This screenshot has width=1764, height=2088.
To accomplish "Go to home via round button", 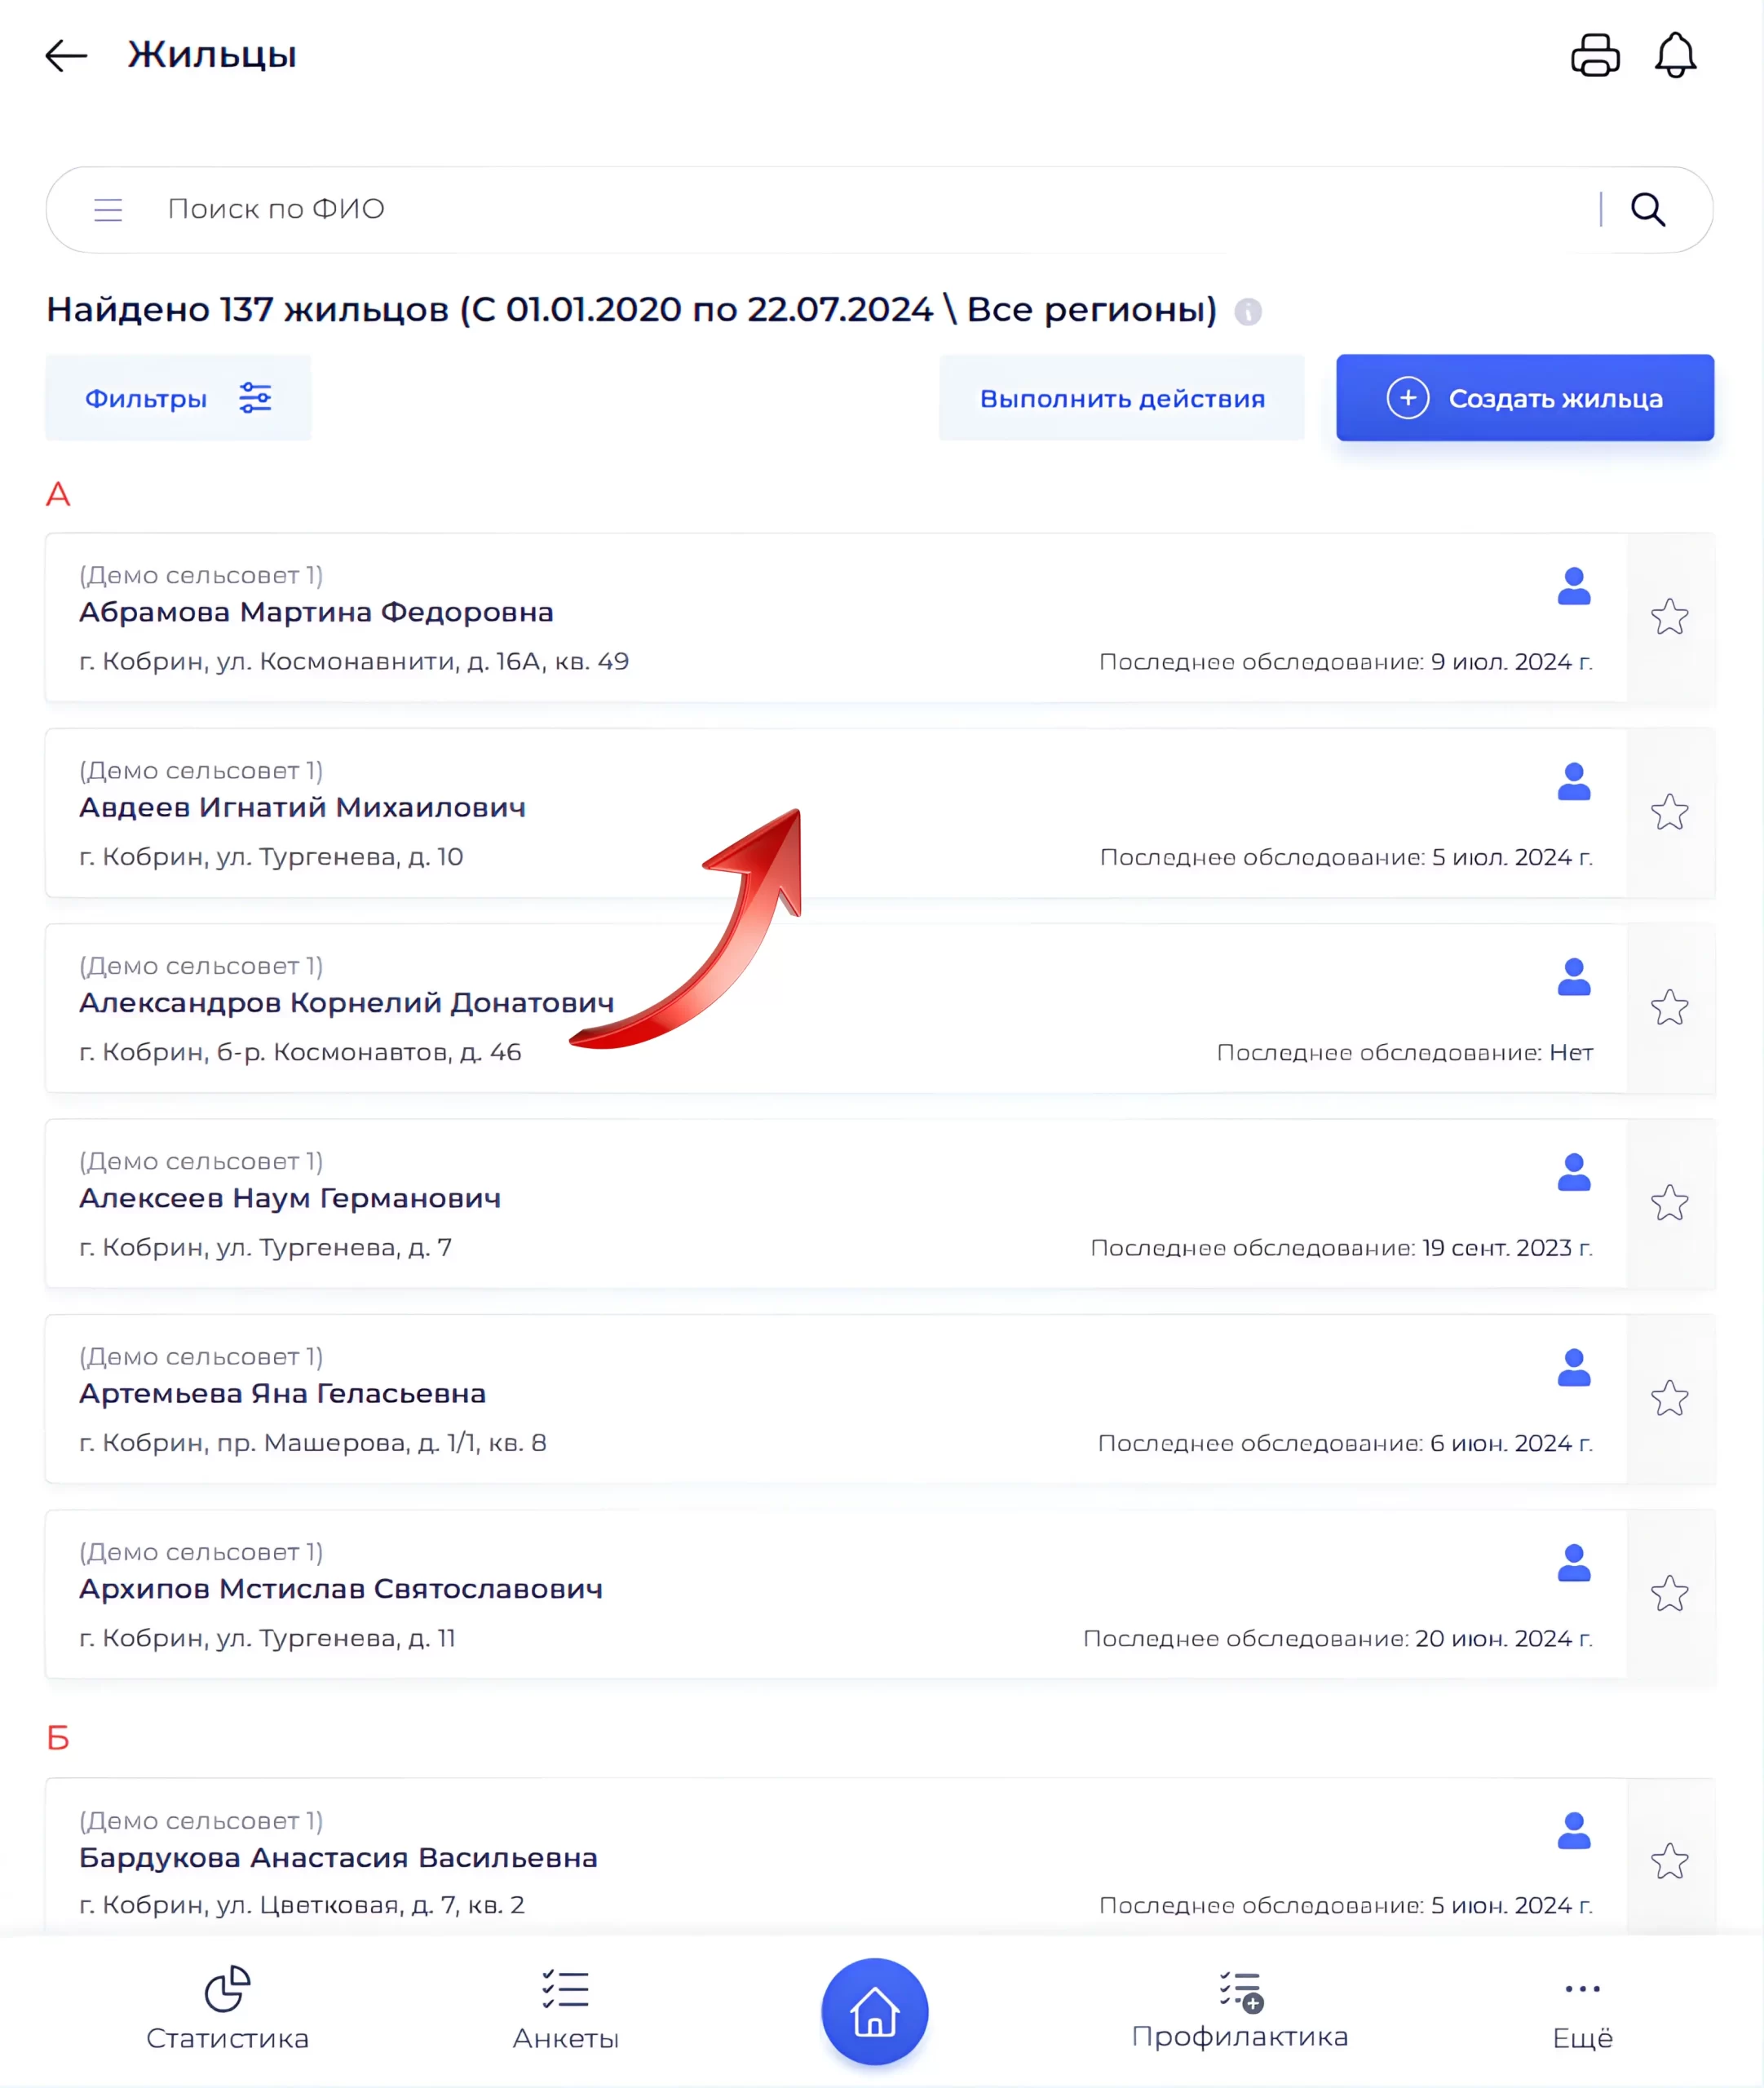I will pos(875,2011).
